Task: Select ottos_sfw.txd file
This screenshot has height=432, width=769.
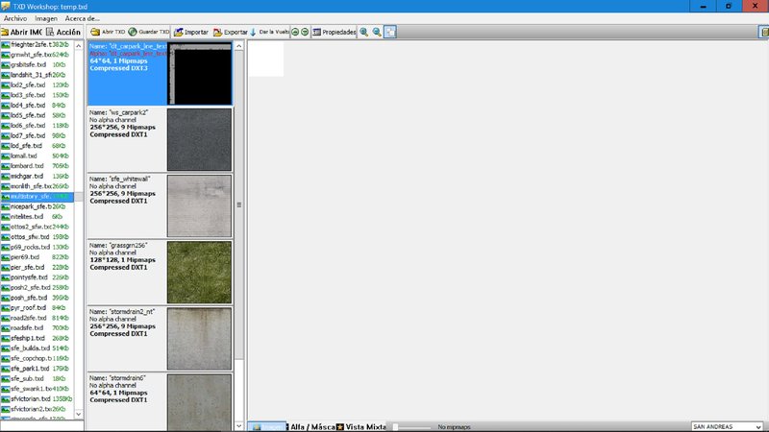Action: [x=37, y=236]
